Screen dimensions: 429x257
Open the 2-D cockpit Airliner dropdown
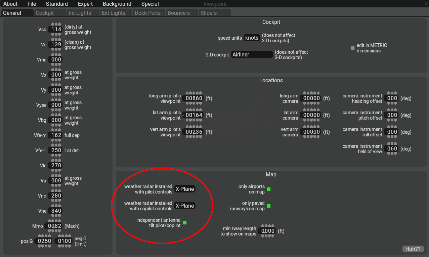(x=252, y=54)
